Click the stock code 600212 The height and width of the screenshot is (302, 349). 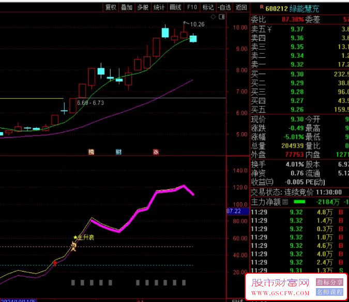tap(277, 9)
